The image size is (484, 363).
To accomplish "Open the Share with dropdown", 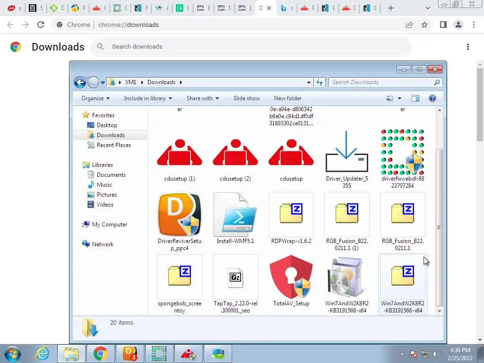I will click(202, 98).
